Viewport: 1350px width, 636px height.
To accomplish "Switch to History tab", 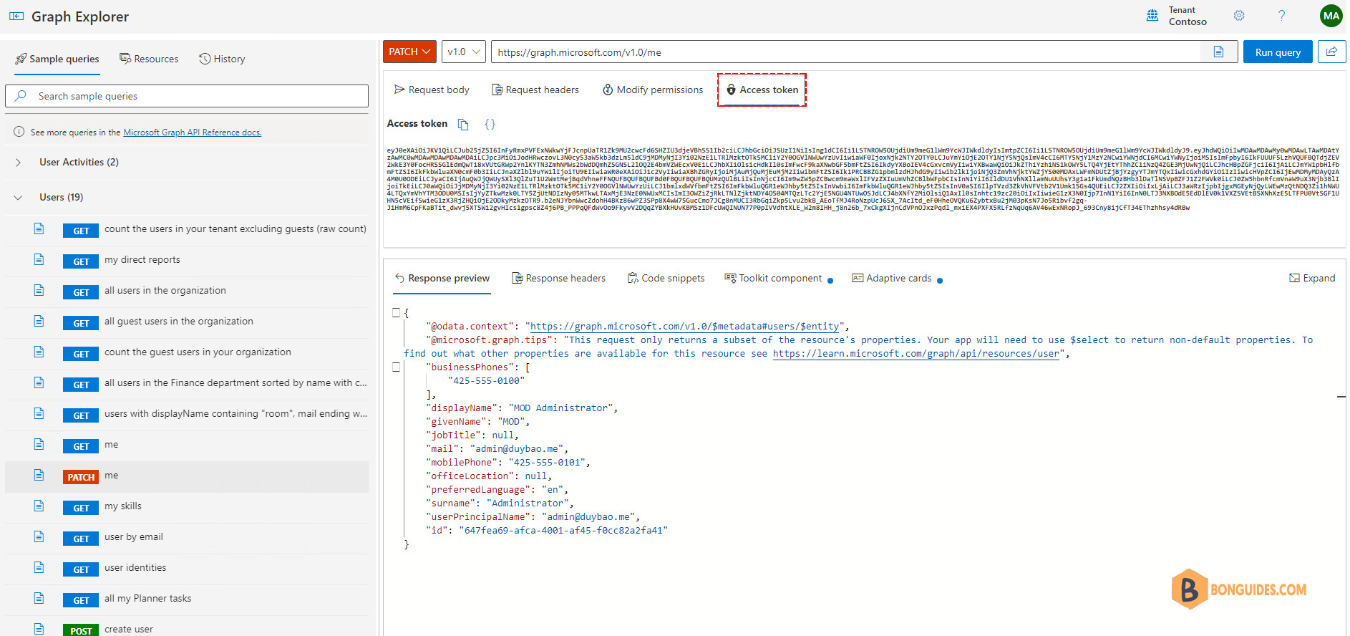I will point(222,59).
